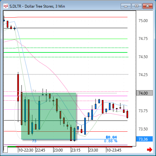This screenshot has width=156, height=156.
Task: Click the 73.36 blue price label
Action: click(144, 139)
